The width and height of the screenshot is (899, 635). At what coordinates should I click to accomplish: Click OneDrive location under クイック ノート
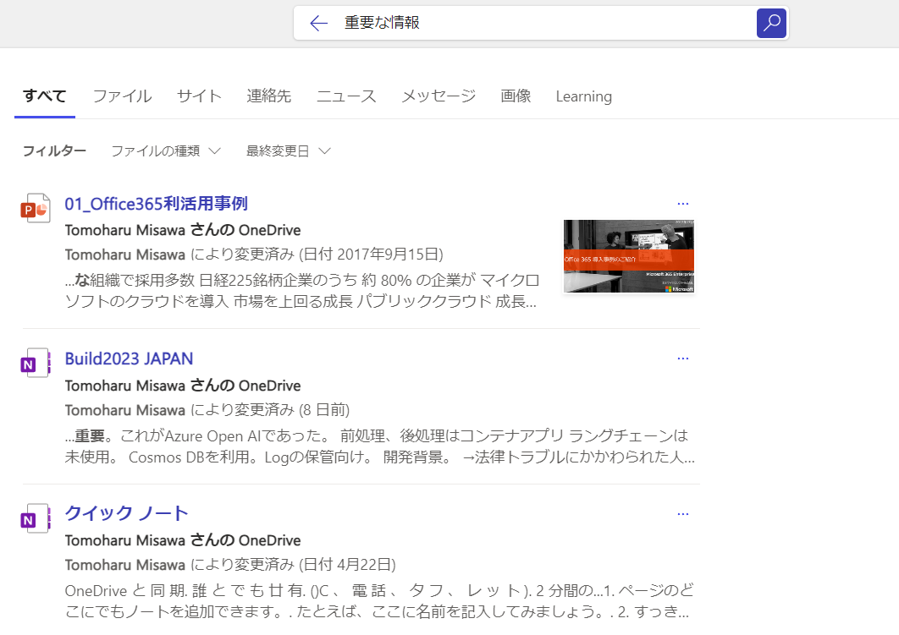(x=183, y=540)
